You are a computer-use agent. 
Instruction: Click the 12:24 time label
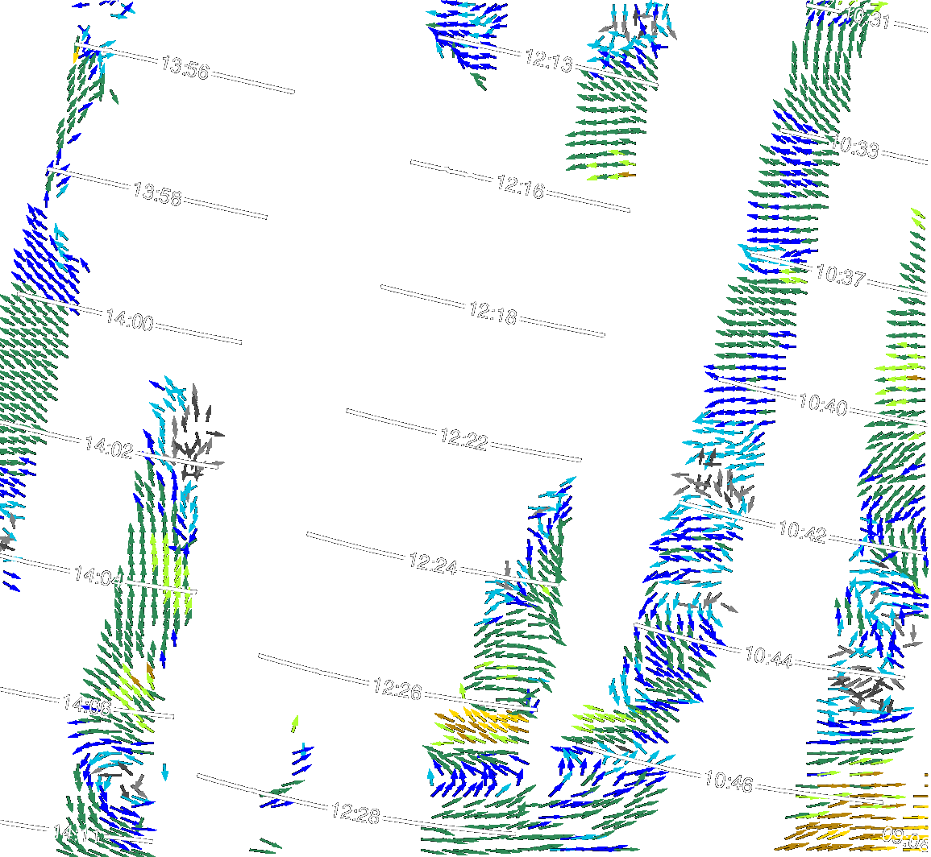pyautogui.click(x=433, y=563)
